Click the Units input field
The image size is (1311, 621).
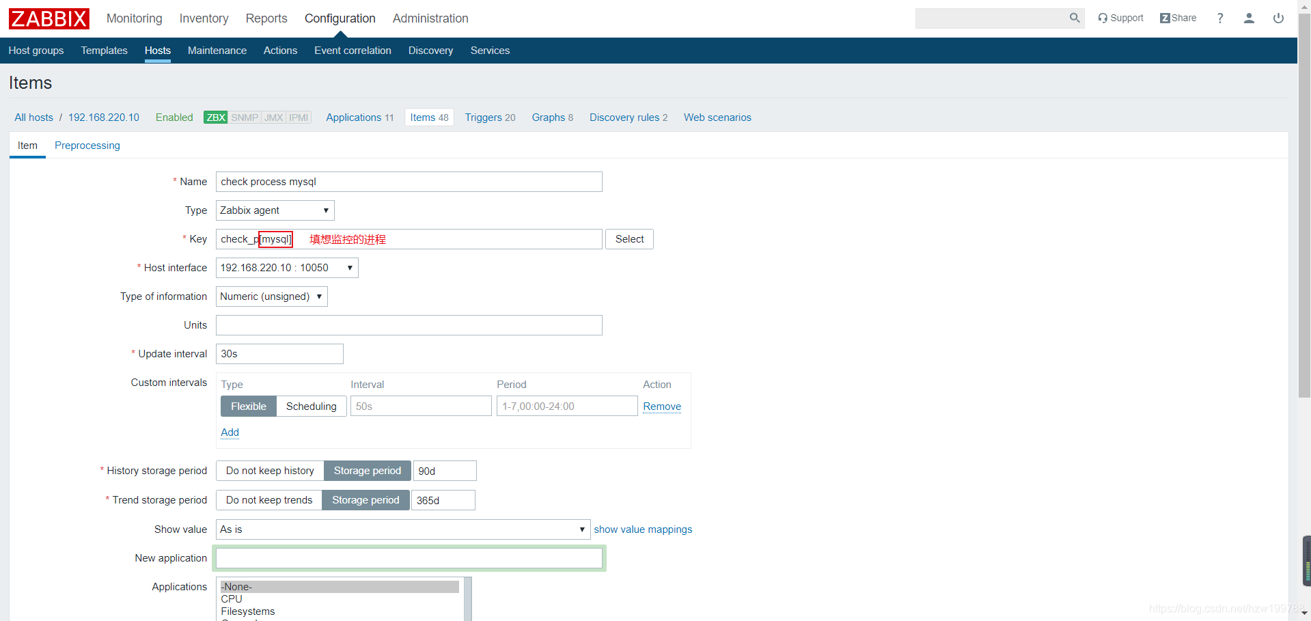click(409, 325)
